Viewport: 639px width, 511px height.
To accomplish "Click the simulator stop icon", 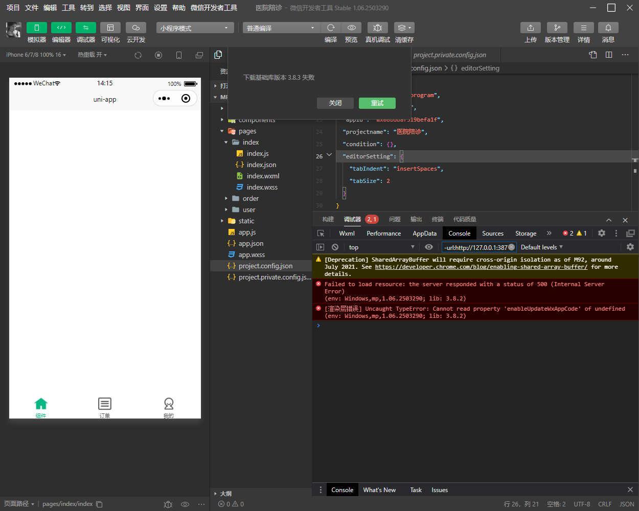I will (158, 55).
